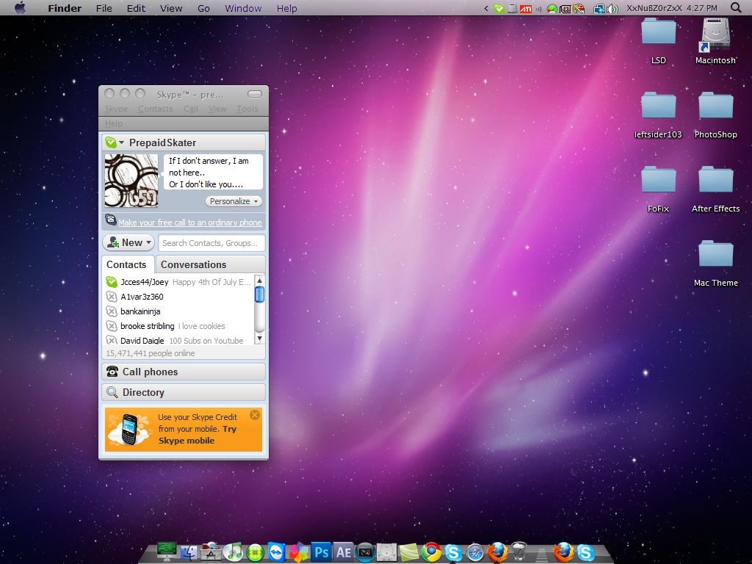Viewport: 752px width, 564px height.
Task: Select contact brooke stribling
Action: coord(179,326)
